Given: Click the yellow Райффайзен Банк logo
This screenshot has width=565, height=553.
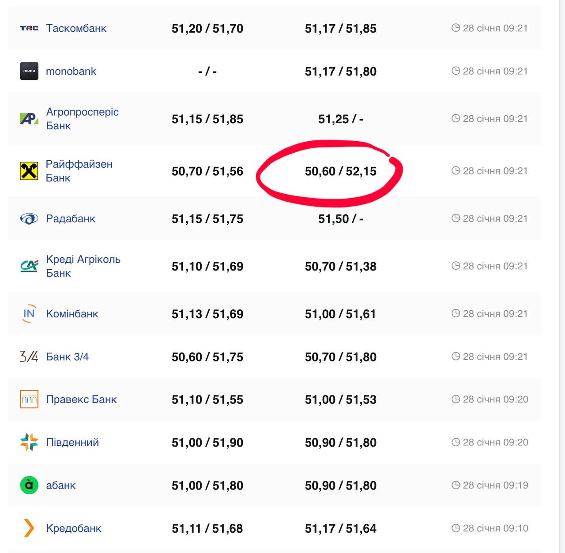Looking at the screenshot, I should pos(29,171).
